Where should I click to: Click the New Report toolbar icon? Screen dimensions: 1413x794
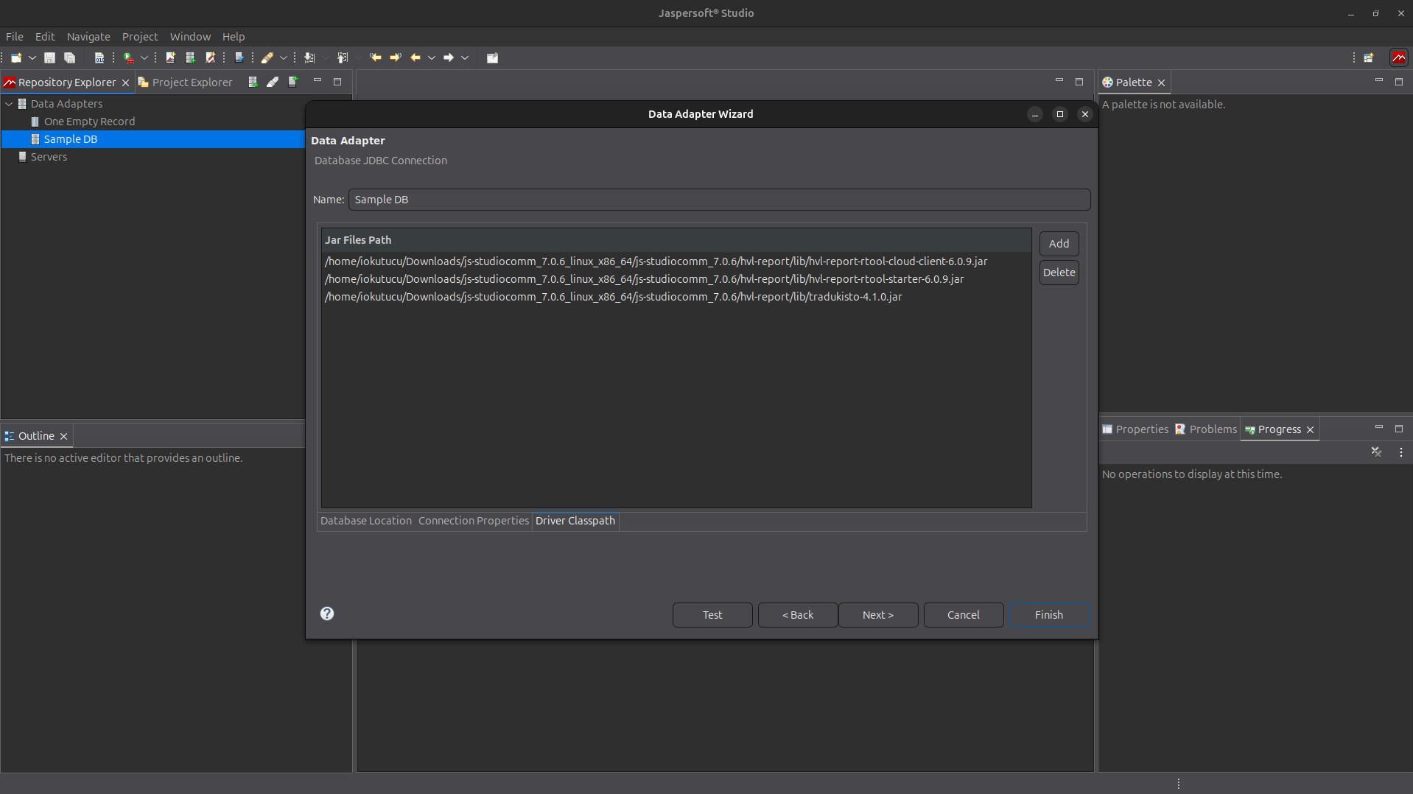[171, 57]
